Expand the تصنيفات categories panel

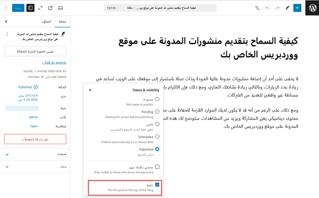[x=35, y=154]
